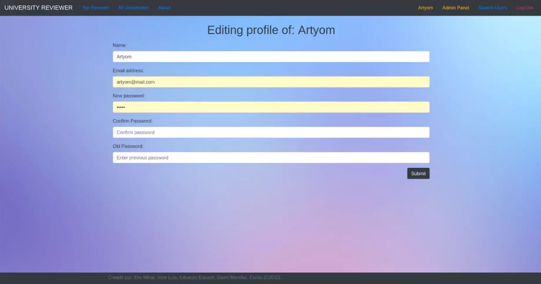Open the Top Reviews page
The image size is (541, 284).
95,8
